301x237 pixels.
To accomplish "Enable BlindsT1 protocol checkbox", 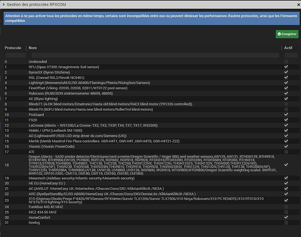I will click(x=286, y=104).
